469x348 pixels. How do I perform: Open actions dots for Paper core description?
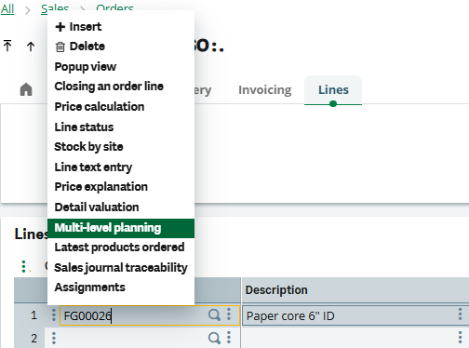461,315
